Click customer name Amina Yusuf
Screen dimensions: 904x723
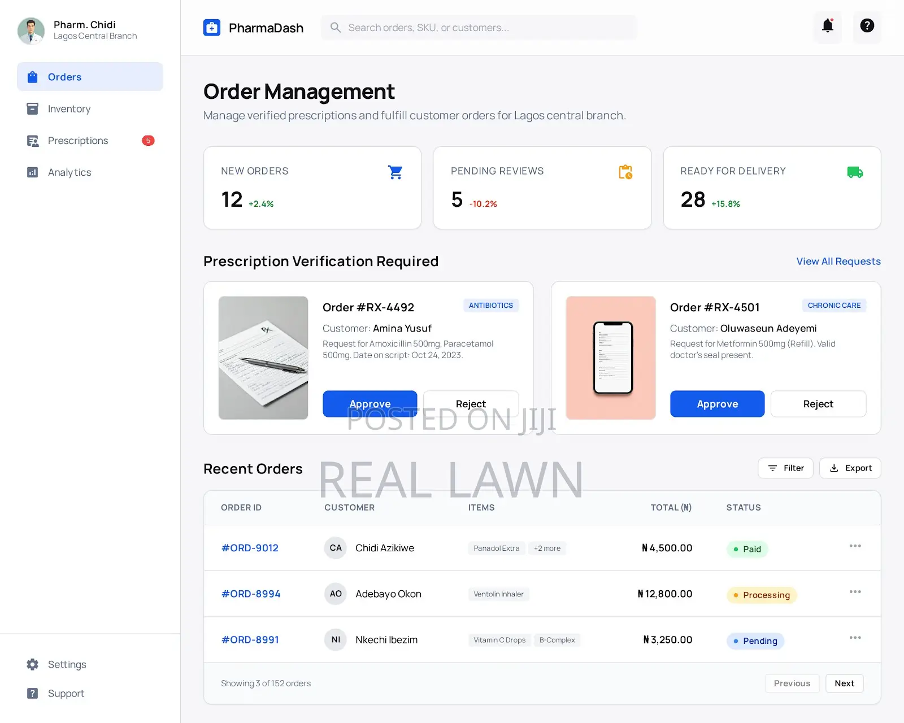(x=402, y=328)
